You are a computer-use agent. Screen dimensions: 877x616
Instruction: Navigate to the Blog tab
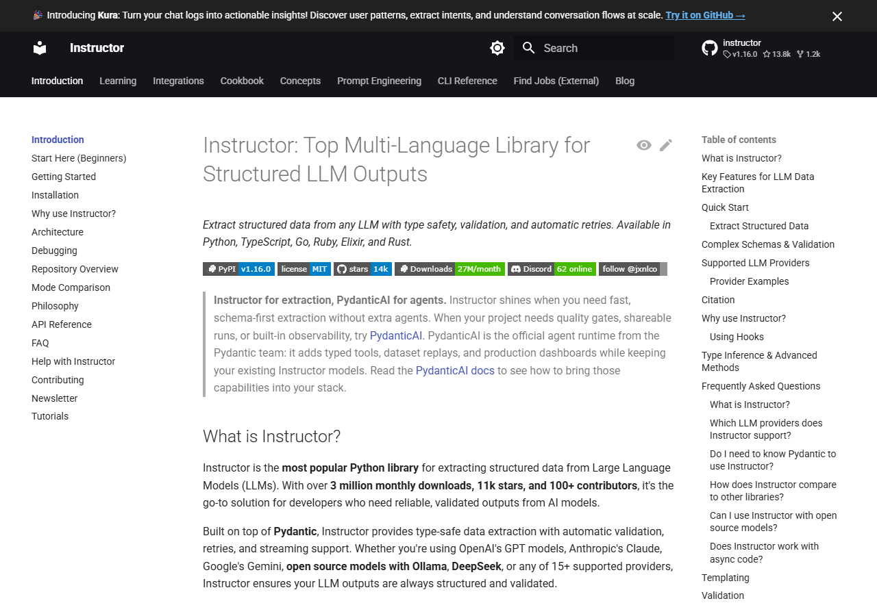[625, 81]
